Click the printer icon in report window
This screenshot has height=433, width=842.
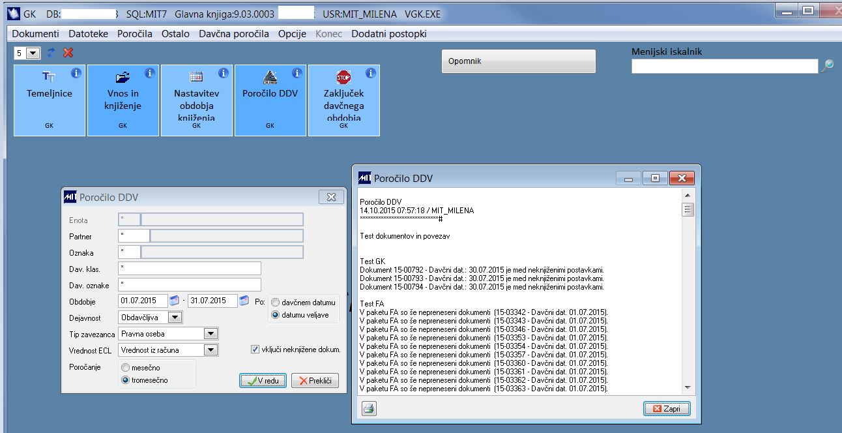click(x=369, y=409)
